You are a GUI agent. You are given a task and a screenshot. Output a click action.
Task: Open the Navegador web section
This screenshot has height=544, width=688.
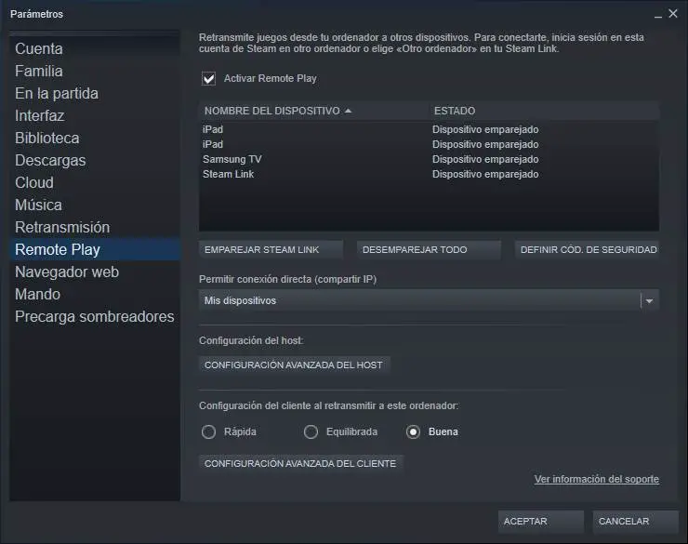(95, 272)
